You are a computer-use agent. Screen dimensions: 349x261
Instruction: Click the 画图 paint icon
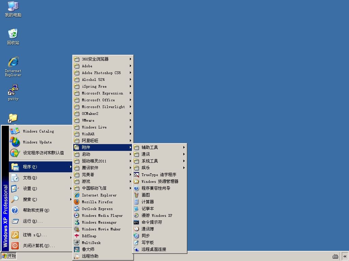[x=136, y=195]
